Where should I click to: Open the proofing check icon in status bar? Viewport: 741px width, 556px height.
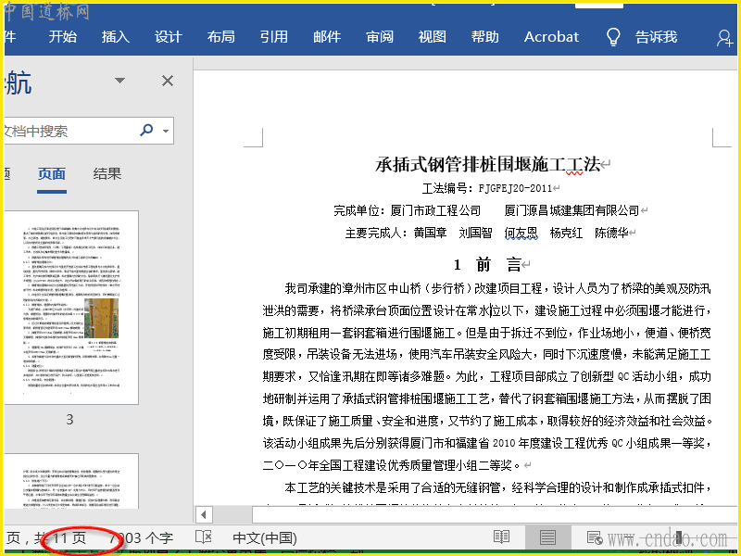(204, 537)
